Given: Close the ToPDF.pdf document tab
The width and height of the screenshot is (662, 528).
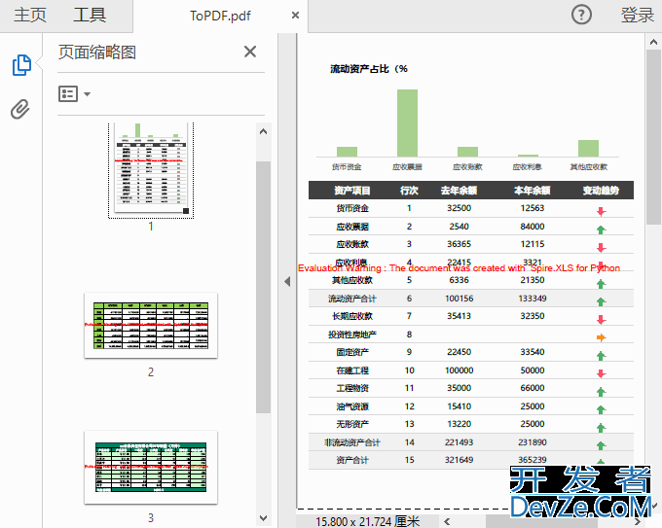Looking at the screenshot, I should 296,16.
